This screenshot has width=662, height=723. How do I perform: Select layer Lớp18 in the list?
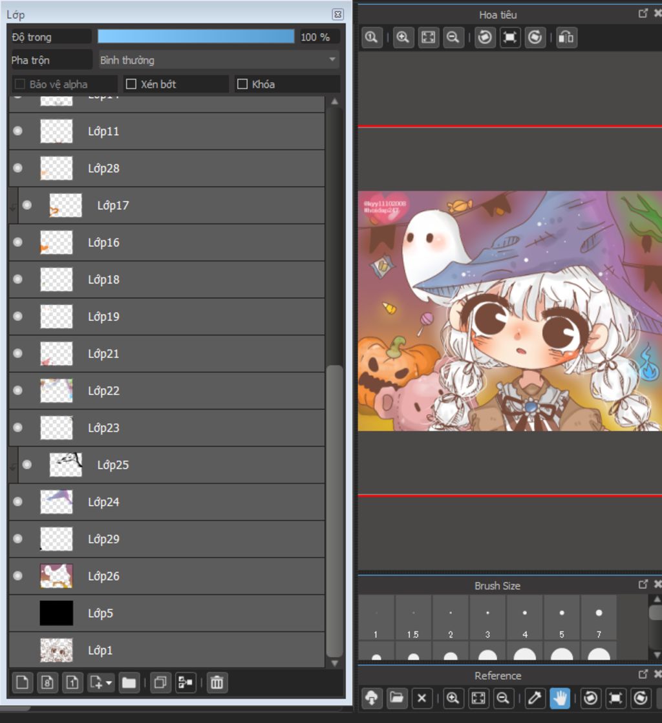(167, 279)
